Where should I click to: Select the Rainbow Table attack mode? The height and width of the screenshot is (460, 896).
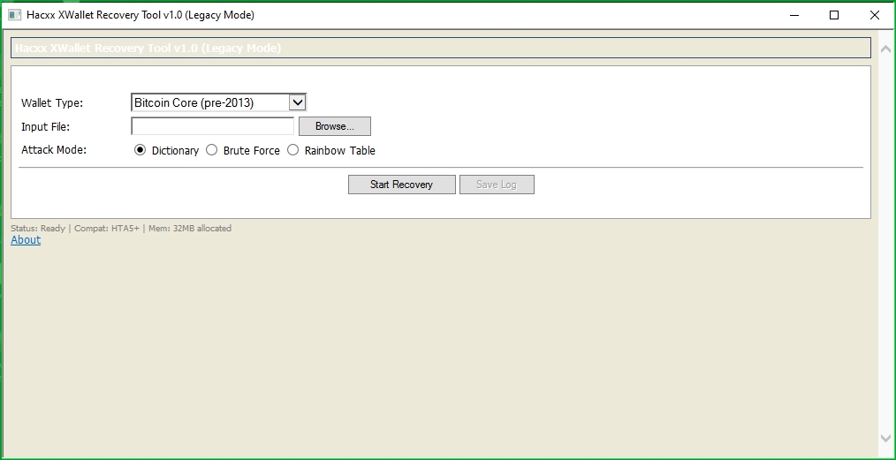click(292, 150)
